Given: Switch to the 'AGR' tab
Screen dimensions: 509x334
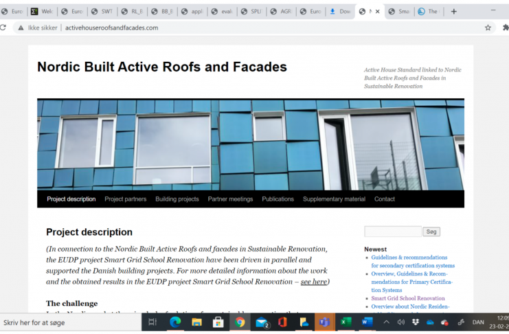Looking at the screenshot, I should point(282,12).
